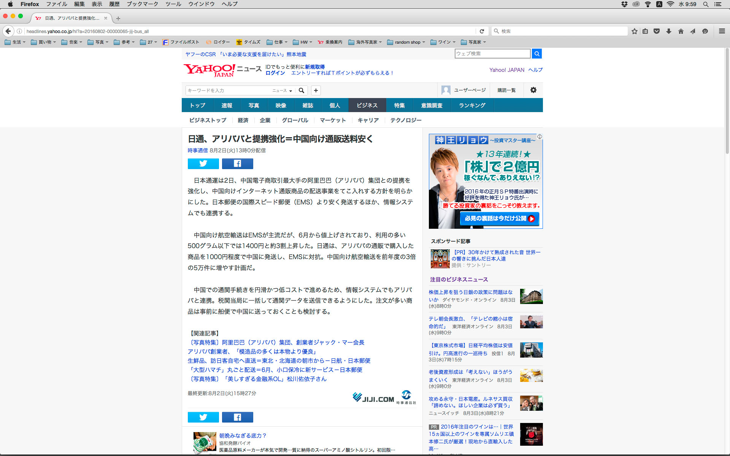This screenshot has width=730, height=456.
Task: Click the Firefox home icon
Action: [x=681, y=31]
